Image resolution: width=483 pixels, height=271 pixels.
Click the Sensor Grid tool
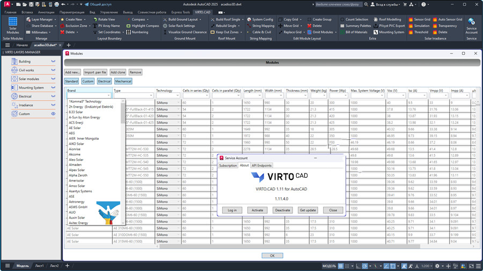click(x=419, y=19)
